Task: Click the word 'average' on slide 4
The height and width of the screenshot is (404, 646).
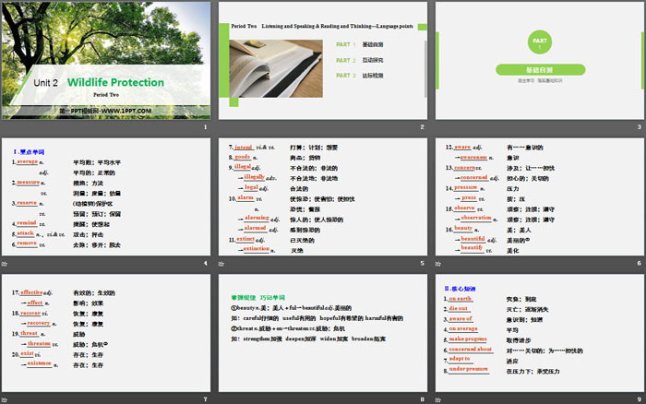Action: [x=27, y=161]
